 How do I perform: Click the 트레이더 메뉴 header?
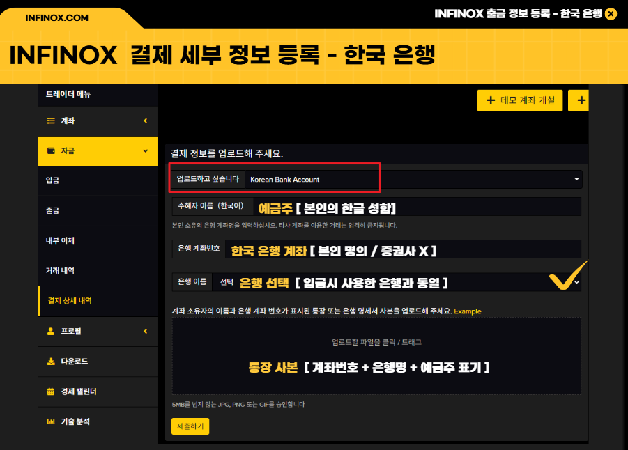pyautogui.click(x=68, y=94)
